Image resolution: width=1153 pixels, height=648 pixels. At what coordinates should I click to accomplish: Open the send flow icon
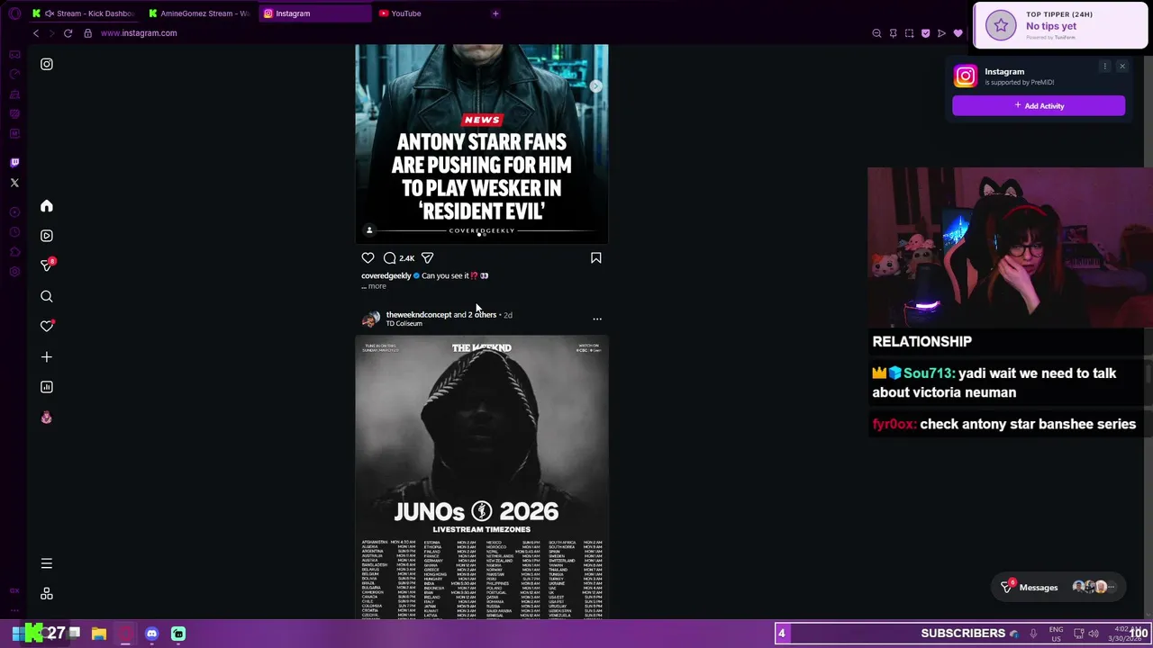941,33
